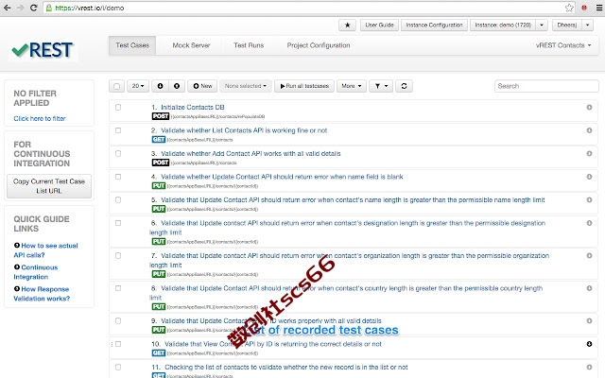Viewport: 605px width, 378px height.
Task: Open 'How to see actual API calls?' guide
Action: pyautogui.click(x=45, y=249)
